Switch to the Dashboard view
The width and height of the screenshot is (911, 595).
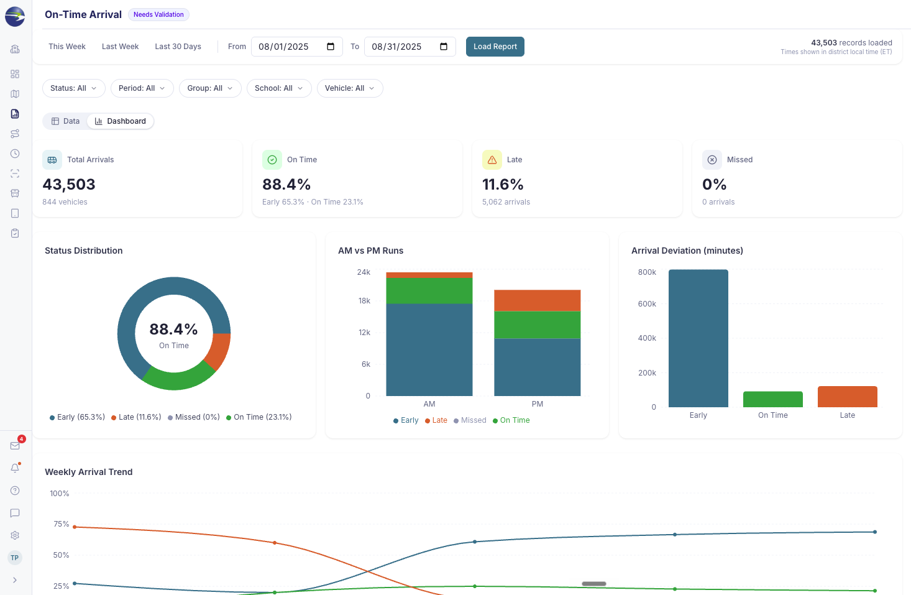tap(121, 121)
